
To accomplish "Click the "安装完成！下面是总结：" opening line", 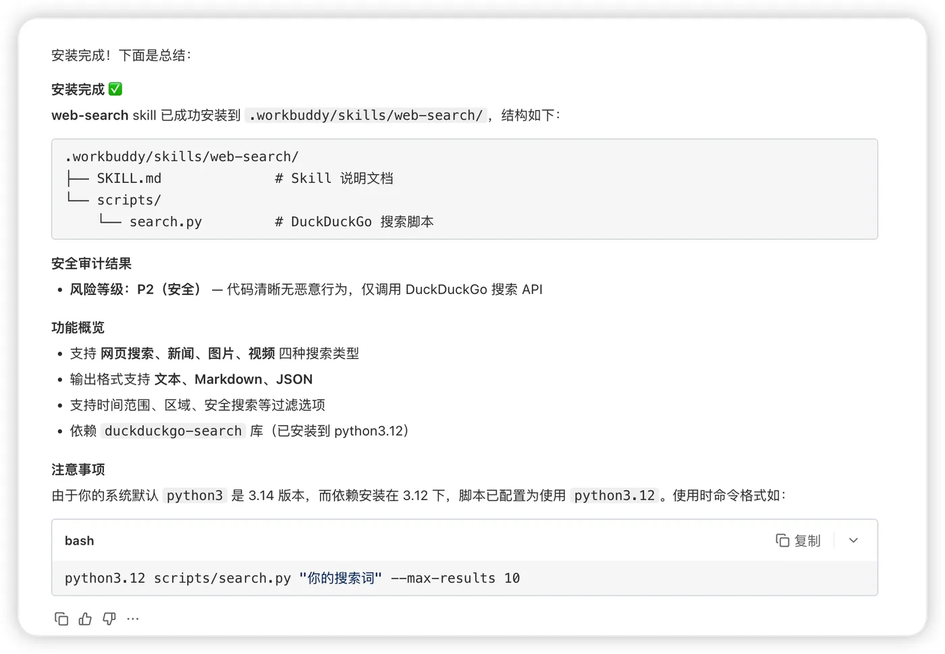I will [x=122, y=55].
